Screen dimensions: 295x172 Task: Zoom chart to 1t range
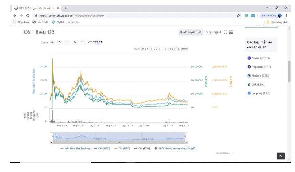point(67,42)
